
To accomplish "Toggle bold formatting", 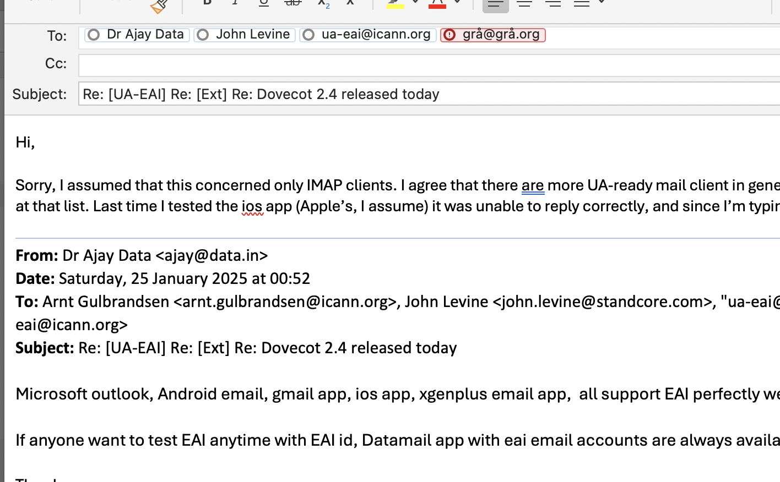I will tap(207, 2).
